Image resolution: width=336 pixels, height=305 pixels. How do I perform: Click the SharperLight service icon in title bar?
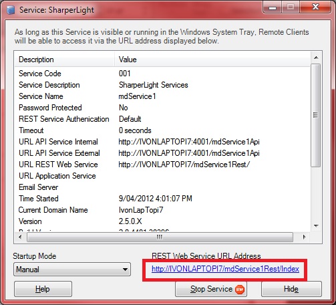coord(11,10)
